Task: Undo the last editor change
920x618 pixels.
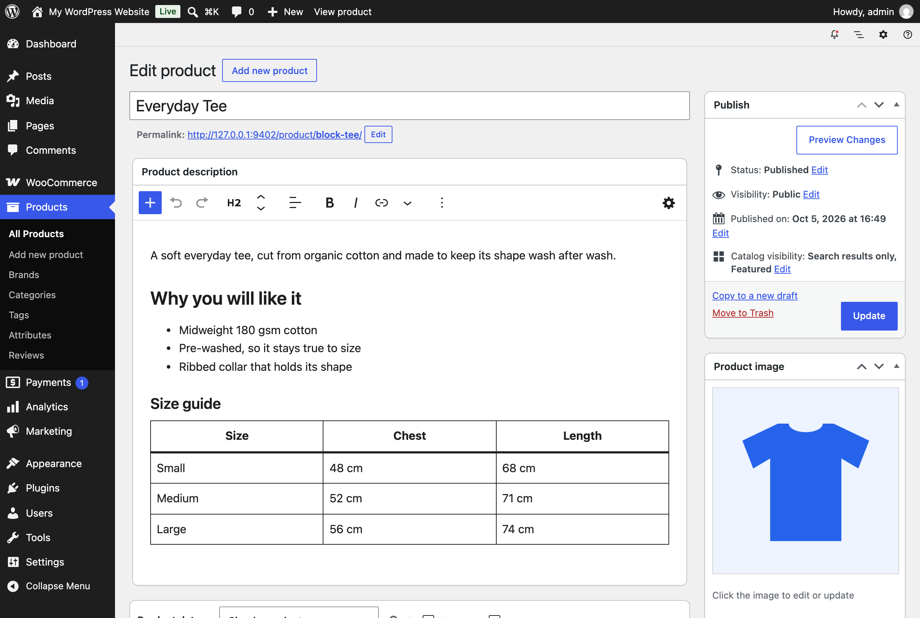Action: tap(176, 203)
